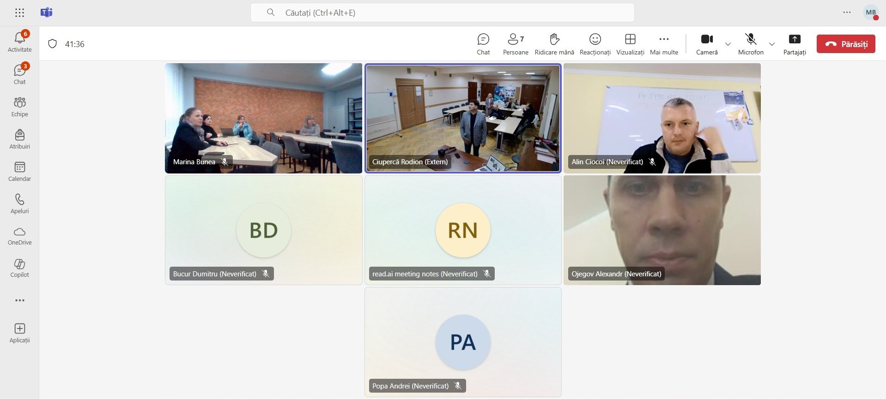This screenshot has width=886, height=400.
Task: Open the Calendar app
Action: coord(19,171)
